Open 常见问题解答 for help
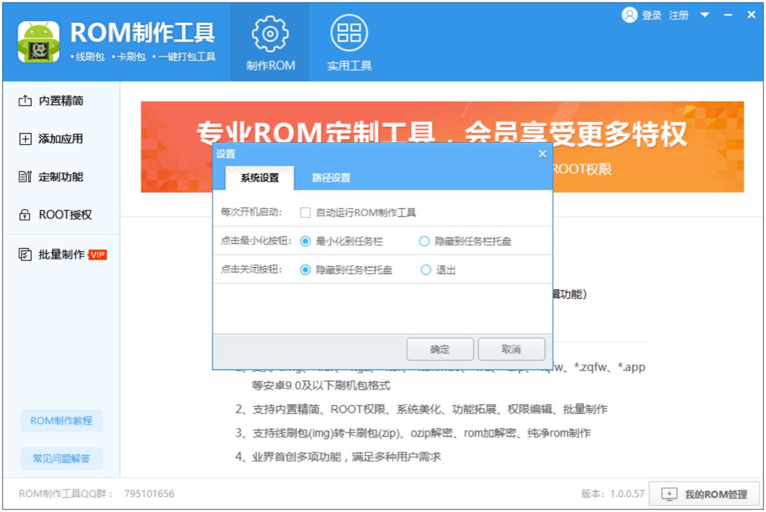Image resolution: width=766 pixels, height=512 pixels. click(62, 459)
